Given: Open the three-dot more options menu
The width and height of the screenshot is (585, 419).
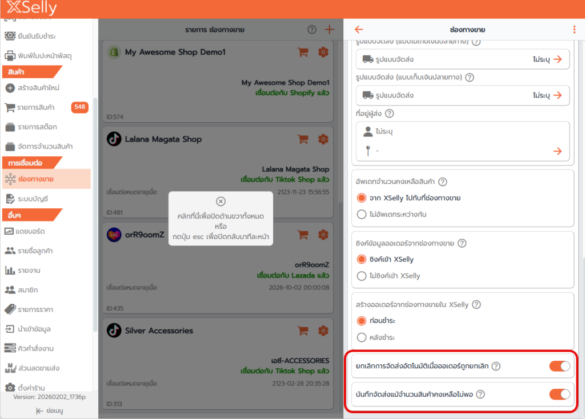Looking at the screenshot, I should [574, 30].
